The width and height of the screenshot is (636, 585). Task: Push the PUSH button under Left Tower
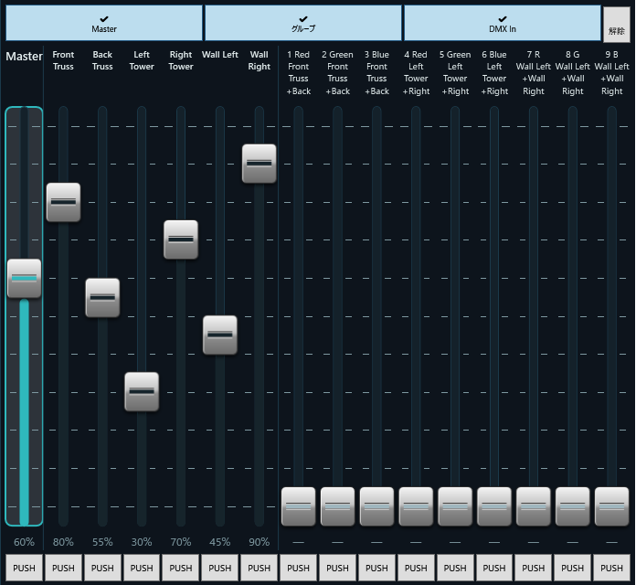(x=142, y=568)
